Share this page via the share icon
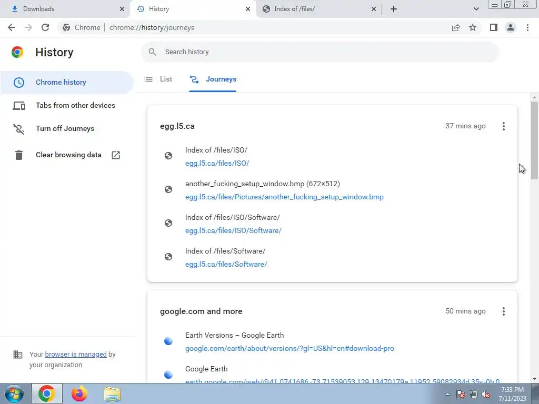The height and width of the screenshot is (404, 539). pyautogui.click(x=456, y=27)
